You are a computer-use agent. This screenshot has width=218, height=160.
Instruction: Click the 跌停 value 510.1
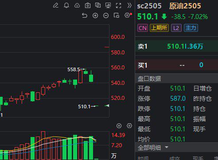pos(178,109)
